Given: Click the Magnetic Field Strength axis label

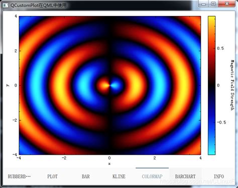Looking at the screenshot, I should pyautogui.click(x=232, y=85).
